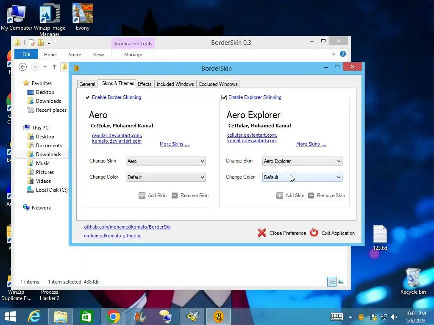Open the border Change Skin dropdown showing Aero
Screen dimensions: 434x325
click(x=166, y=161)
